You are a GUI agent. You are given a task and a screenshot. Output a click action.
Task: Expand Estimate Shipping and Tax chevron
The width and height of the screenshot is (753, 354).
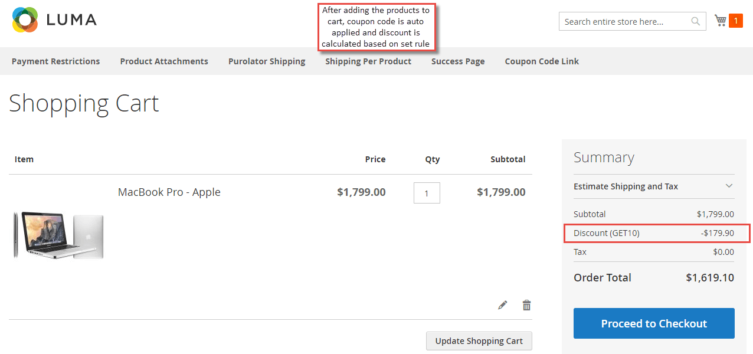click(x=729, y=186)
